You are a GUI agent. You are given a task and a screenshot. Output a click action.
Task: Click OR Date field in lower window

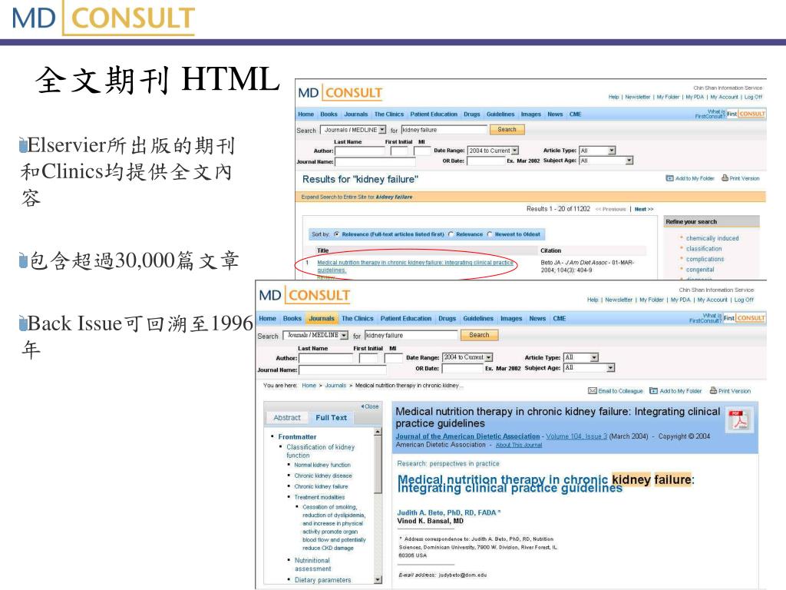coord(462,368)
